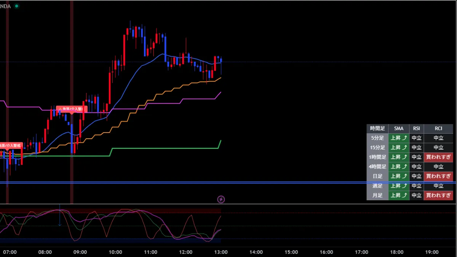
Task: Click the NDA broker name text
Action: tap(5, 6)
